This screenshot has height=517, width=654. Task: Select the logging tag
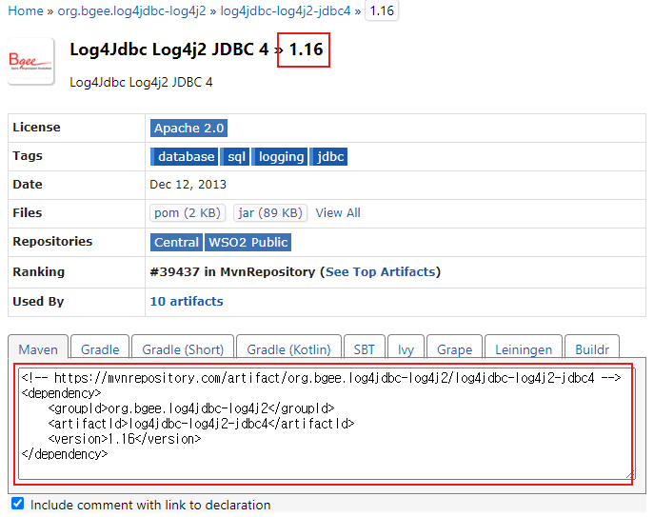coord(280,157)
